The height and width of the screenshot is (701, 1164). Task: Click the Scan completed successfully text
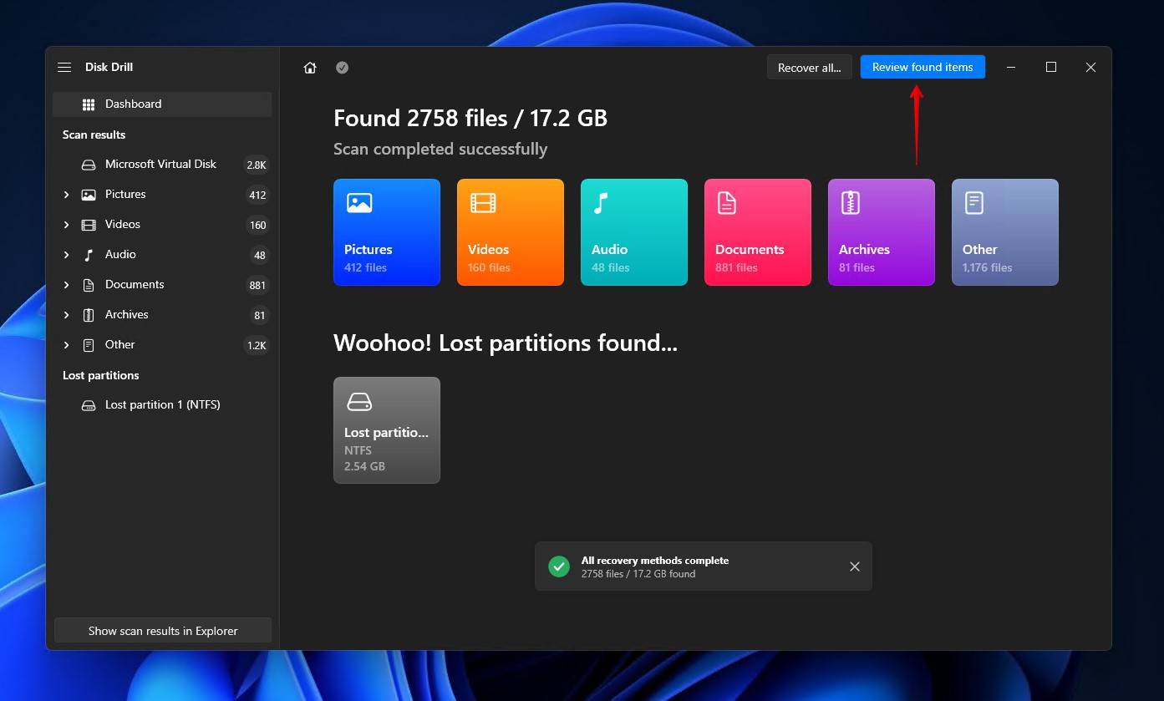pyautogui.click(x=440, y=149)
